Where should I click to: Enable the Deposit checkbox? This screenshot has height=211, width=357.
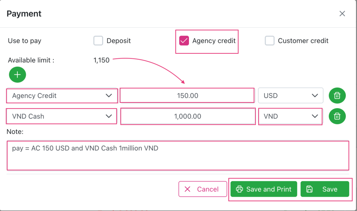click(98, 41)
